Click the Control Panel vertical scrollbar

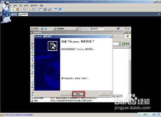129,71
